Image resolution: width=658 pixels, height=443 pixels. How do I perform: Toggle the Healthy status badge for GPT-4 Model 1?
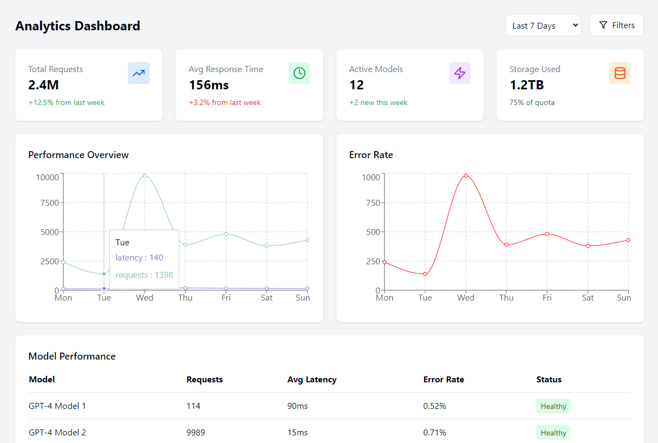553,406
